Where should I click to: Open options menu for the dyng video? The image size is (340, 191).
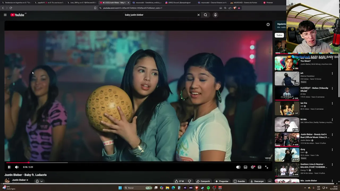coord(332,150)
